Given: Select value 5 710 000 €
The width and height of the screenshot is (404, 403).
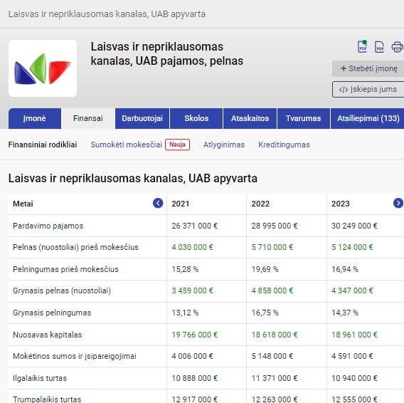Looking at the screenshot, I should pyautogui.click(x=272, y=247).
